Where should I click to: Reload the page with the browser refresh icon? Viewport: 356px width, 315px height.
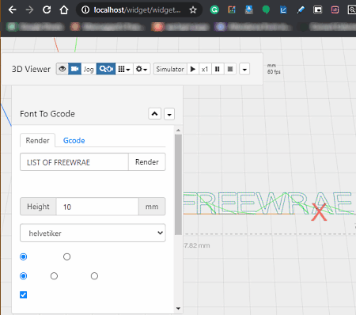click(47, 10)
